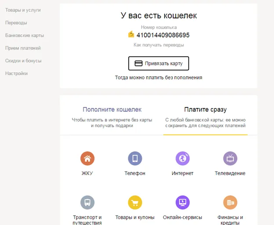Click the wallet number 410014409086695

click(163, 35)
